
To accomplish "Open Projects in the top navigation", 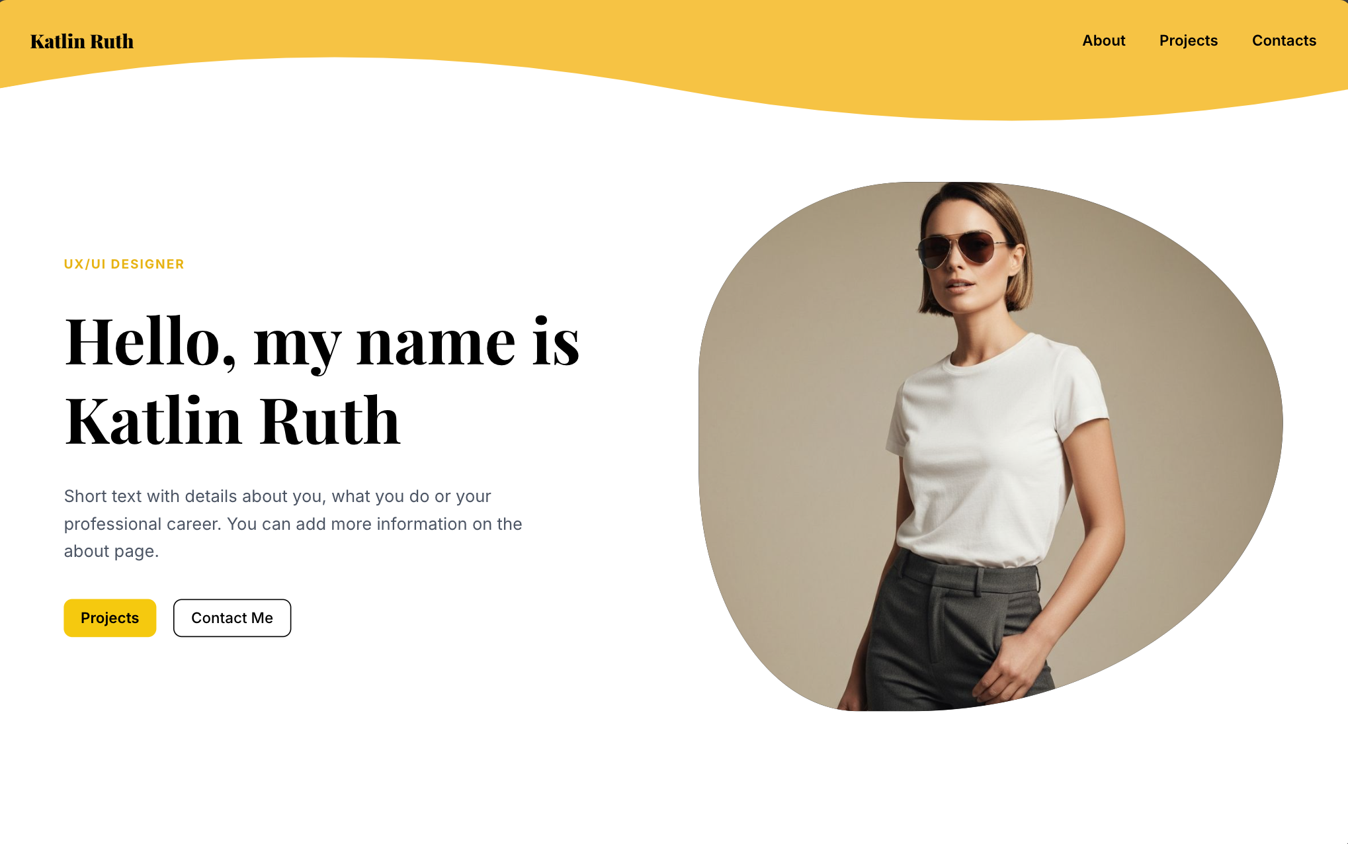I will click(x=1188, y=40).
